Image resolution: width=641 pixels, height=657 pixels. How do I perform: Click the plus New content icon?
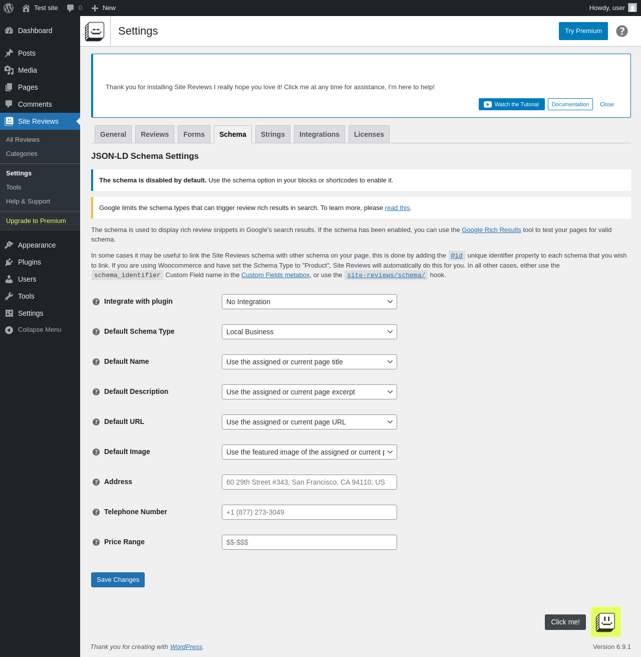[95, 8]
